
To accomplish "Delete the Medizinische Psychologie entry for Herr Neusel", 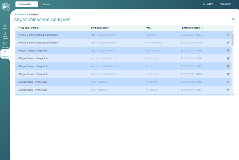I will 228,82.
